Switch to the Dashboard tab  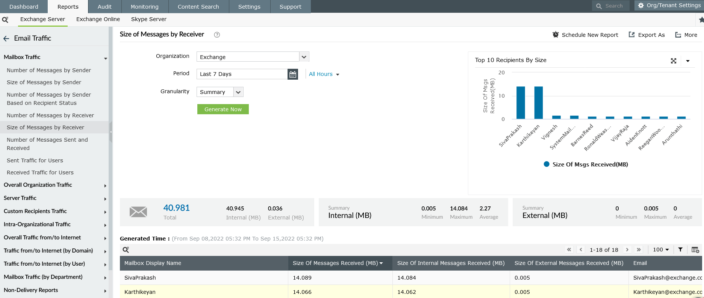(x=24, y=7)
